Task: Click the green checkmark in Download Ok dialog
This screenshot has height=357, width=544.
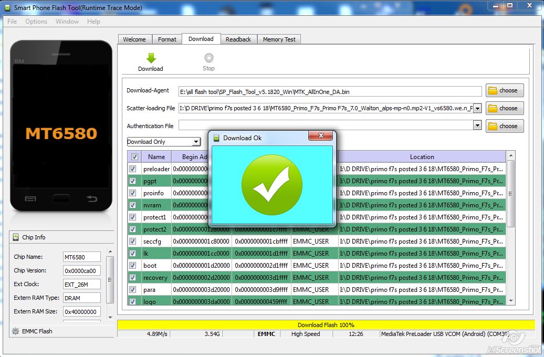Action: pyautogui.click(x=271, y=184)
